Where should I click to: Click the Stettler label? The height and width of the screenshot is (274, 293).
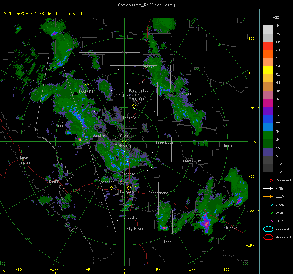(190, 94)
